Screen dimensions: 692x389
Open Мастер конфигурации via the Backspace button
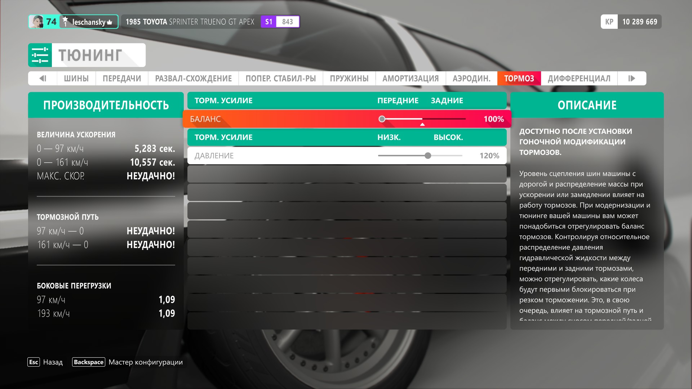[88, 362]
